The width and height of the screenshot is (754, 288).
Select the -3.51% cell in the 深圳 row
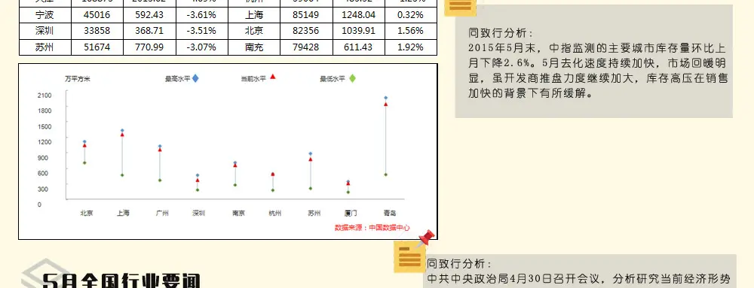(201, 31)
